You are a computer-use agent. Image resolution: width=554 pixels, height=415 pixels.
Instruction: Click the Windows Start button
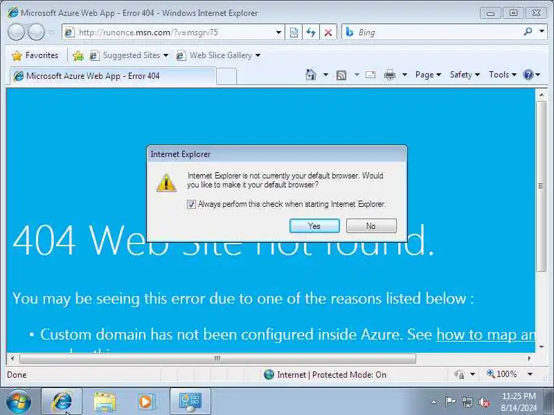(18, 402)
